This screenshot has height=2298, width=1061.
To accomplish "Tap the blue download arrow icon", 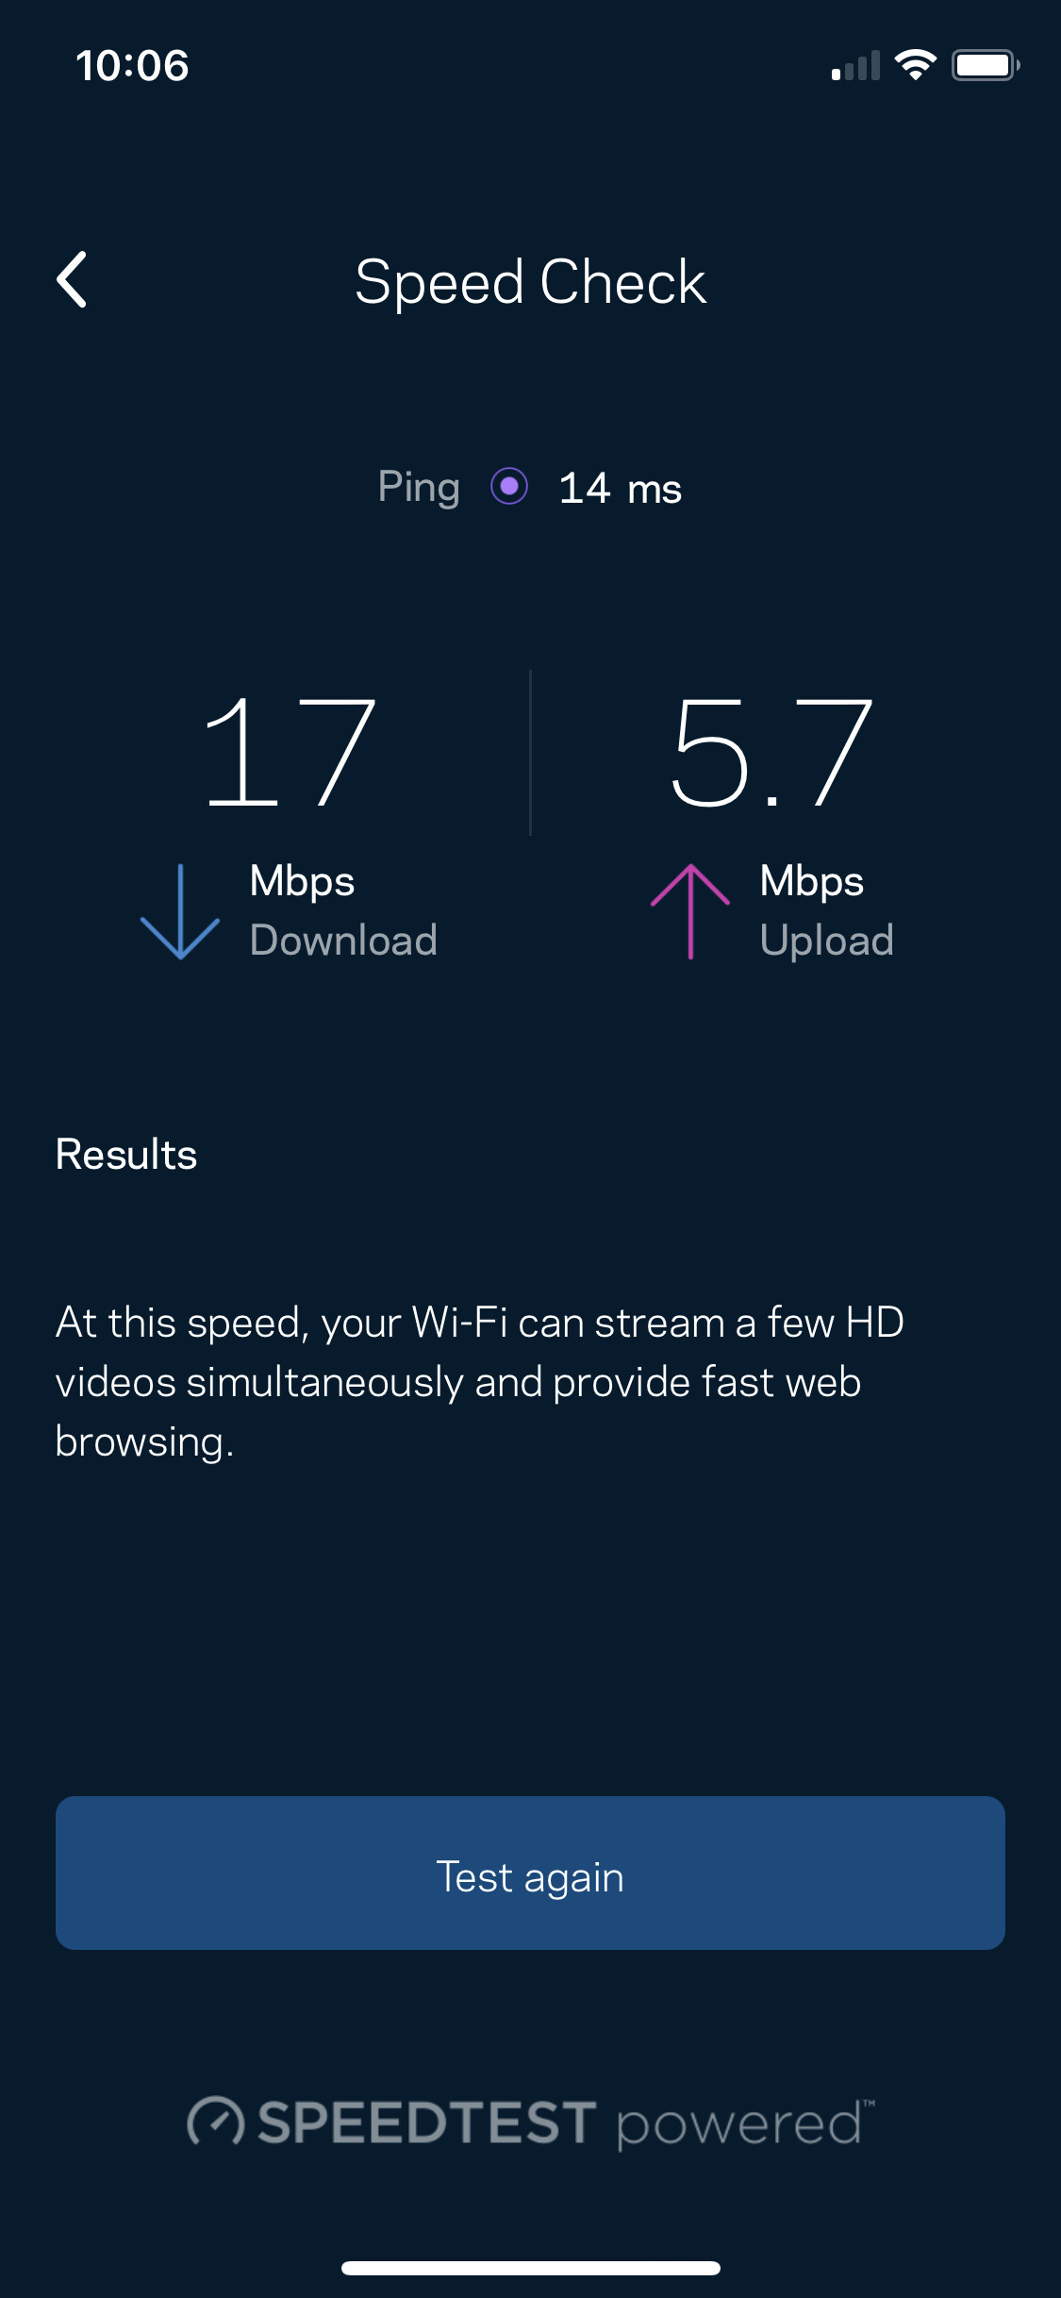I will tap(180, 911).
